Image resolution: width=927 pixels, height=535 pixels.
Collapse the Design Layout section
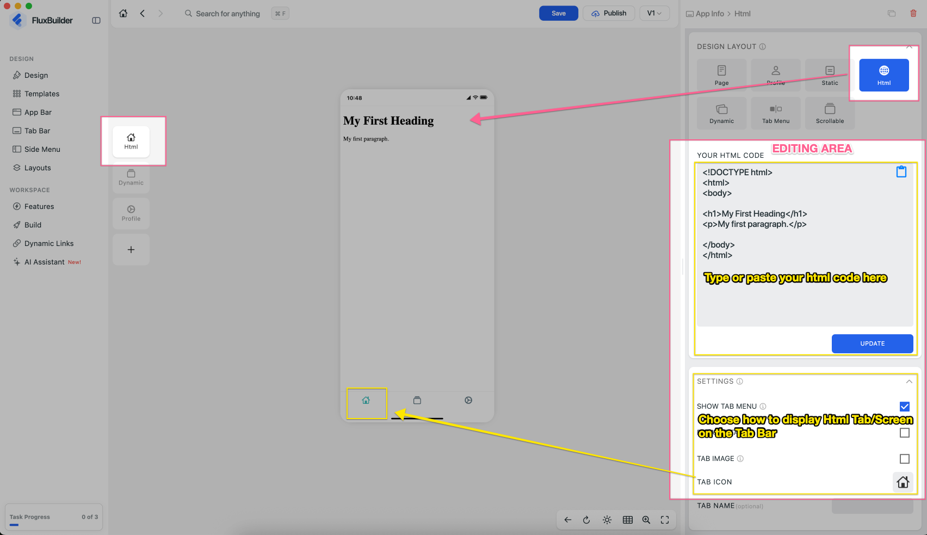(x=909, y=47)
